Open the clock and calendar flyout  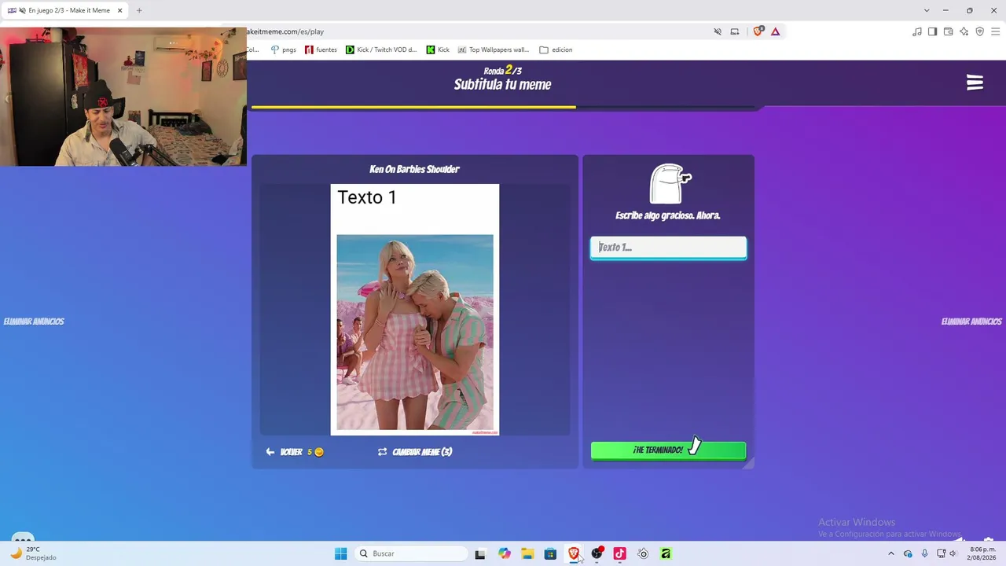(982, 553)
